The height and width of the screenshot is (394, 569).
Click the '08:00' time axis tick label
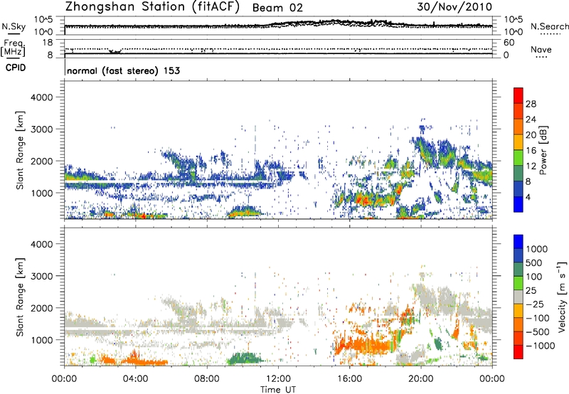tap(206, 379)
